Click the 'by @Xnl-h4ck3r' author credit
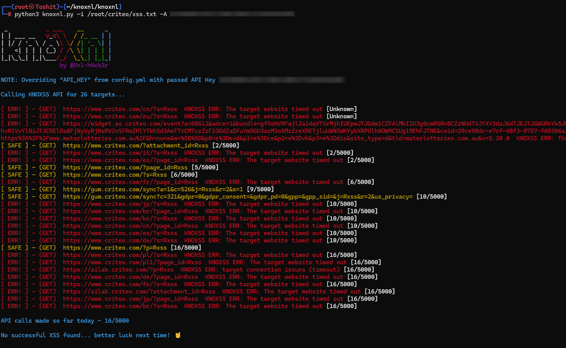The width and height of the screenshot is (566, 348). click(x=84, y=65)
